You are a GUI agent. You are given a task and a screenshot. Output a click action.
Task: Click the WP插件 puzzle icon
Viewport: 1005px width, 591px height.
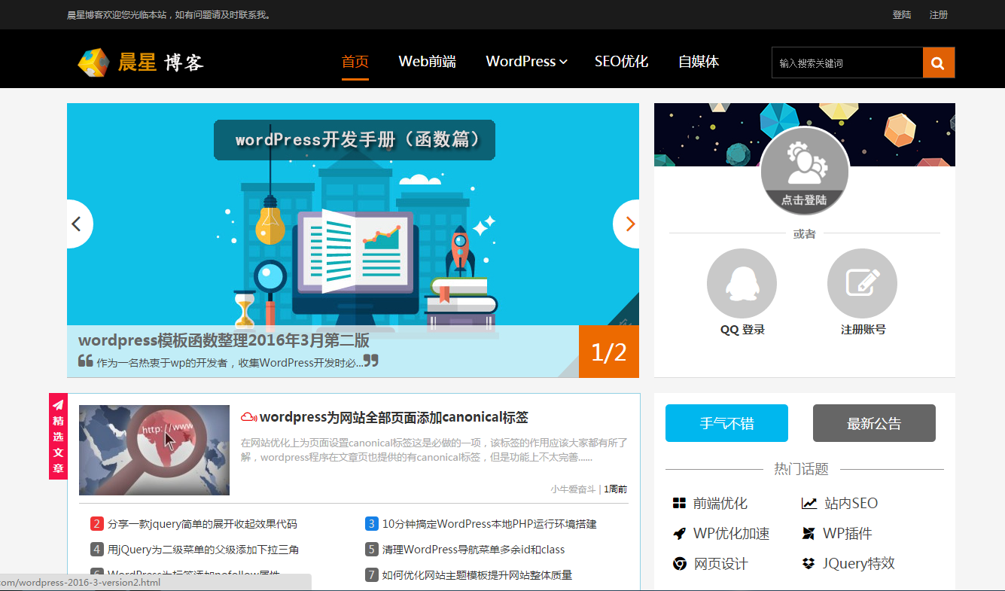pyautogui.click(x=809, y=534)
